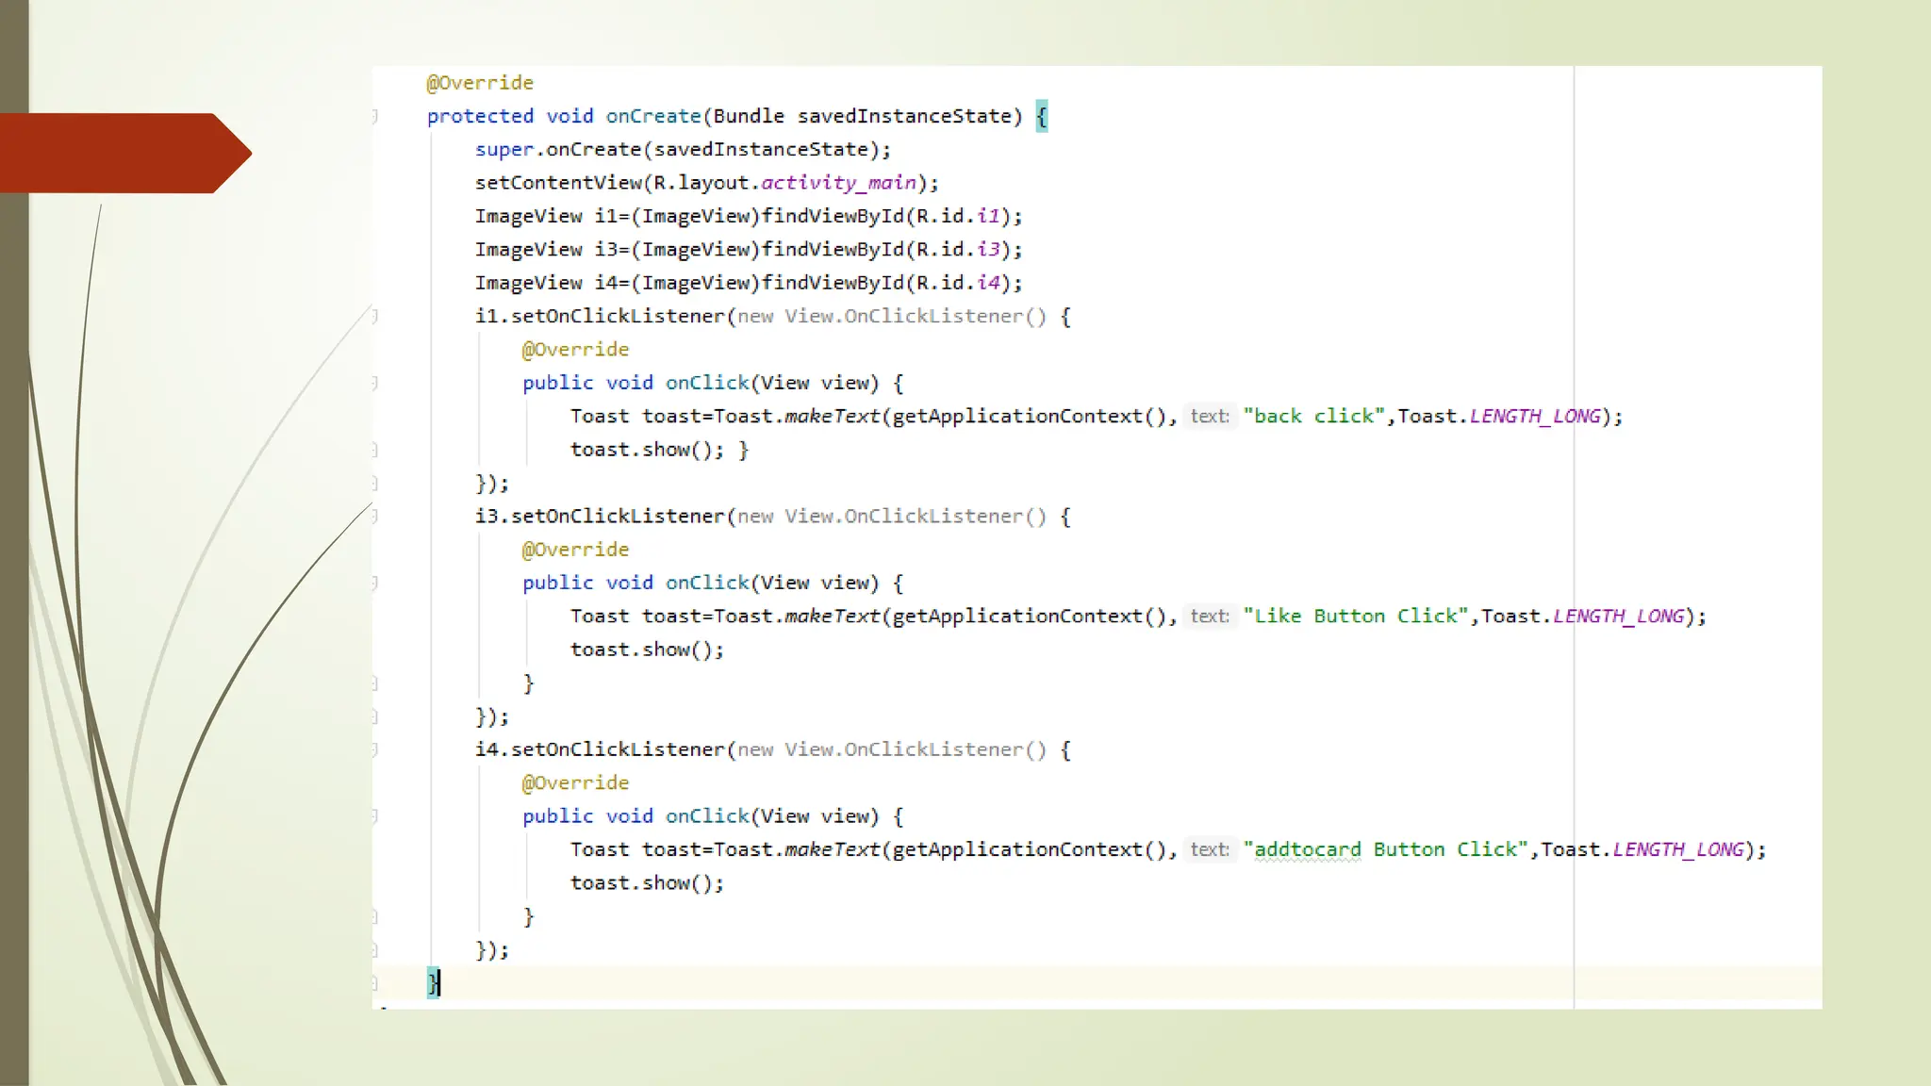Click the highlighted closing brace at the bottom

433,983
